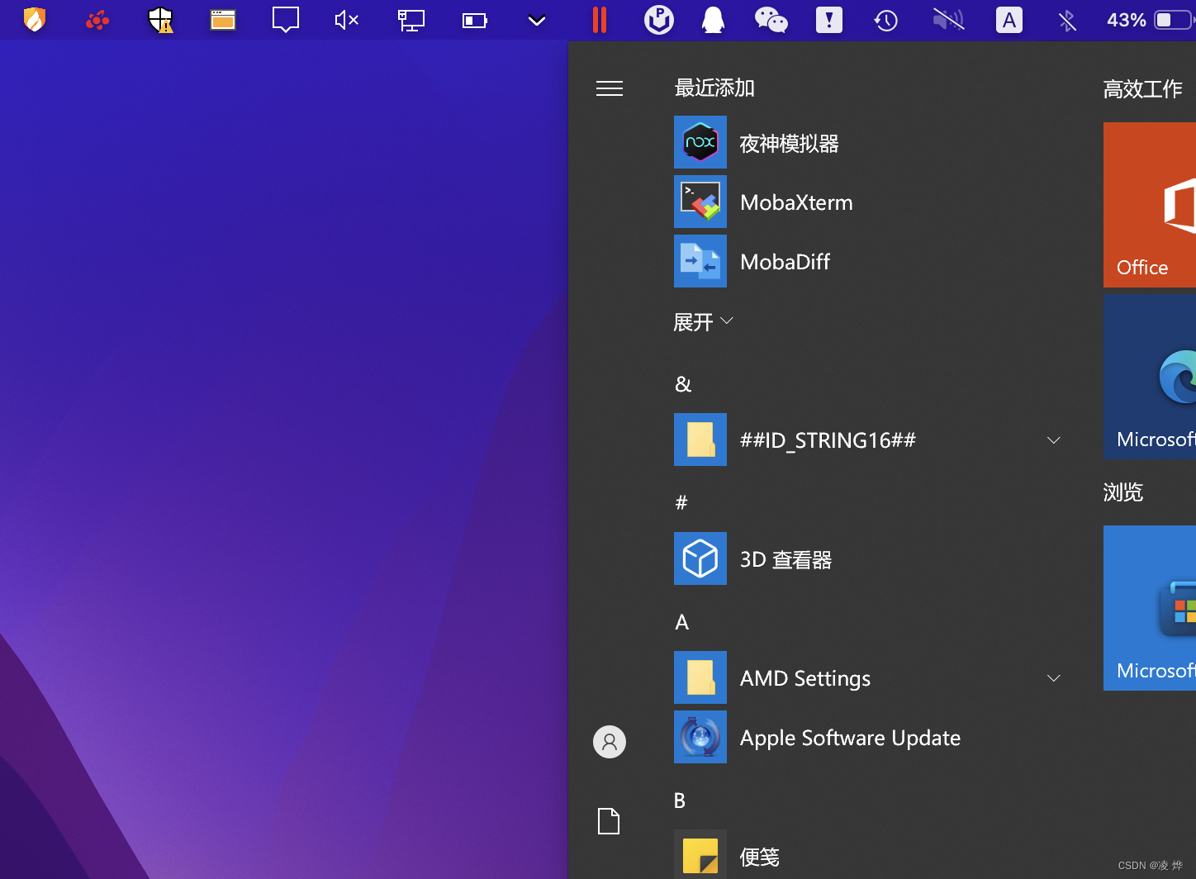Viewport: 1196px width, 879px height.
Task: Click the input source A icon
Action: tap(1009, 20)
